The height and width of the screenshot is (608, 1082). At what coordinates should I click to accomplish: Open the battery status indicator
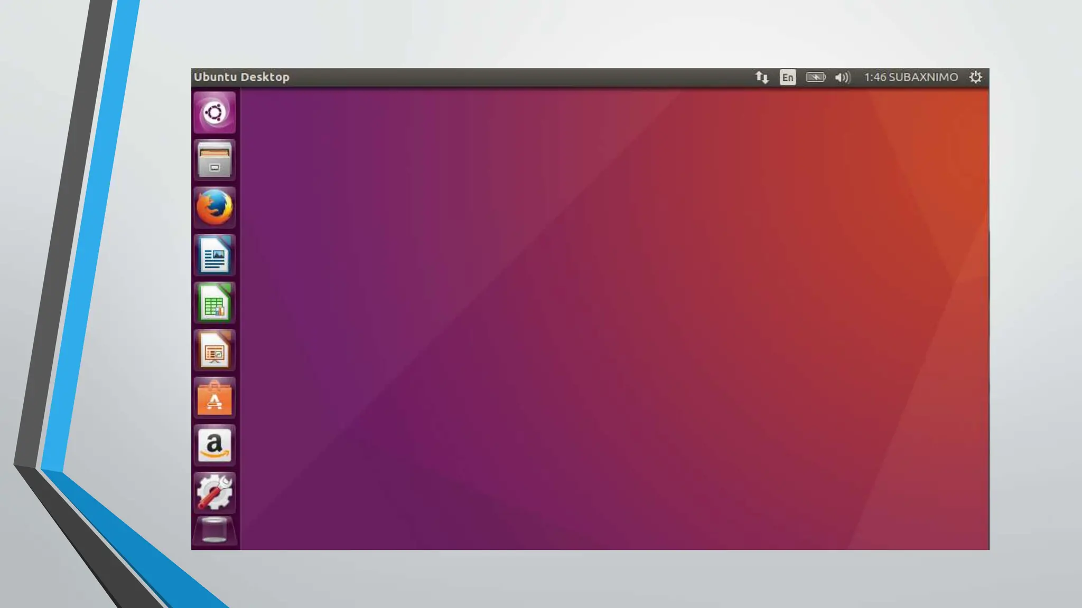click(x=815, y=78)
